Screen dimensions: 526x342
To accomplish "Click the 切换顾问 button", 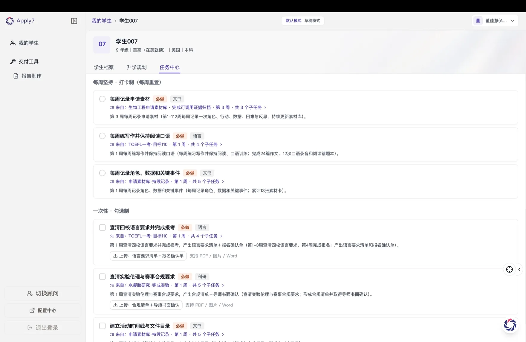I will click(x=43, y=294).
